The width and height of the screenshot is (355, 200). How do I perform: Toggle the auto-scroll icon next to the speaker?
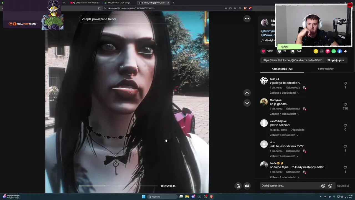pyautogui.click(x=238, y=186)
